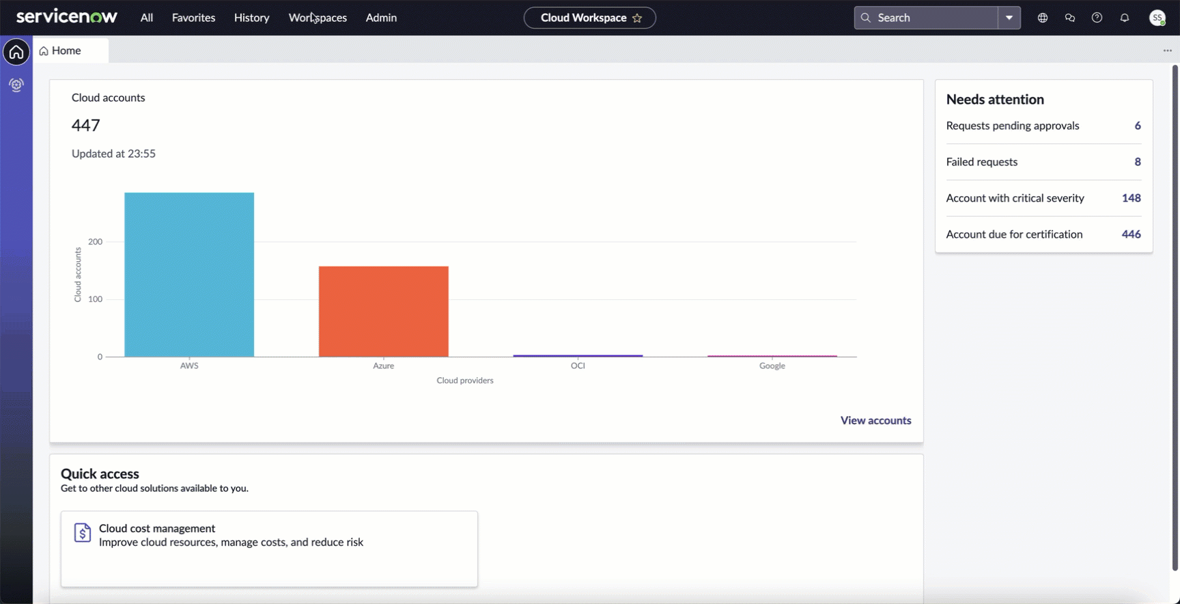Image resolution: width=1180 pixels, height=604 pixels.
Task: Click the View accounts link
Action: click(x=875, y=420)
